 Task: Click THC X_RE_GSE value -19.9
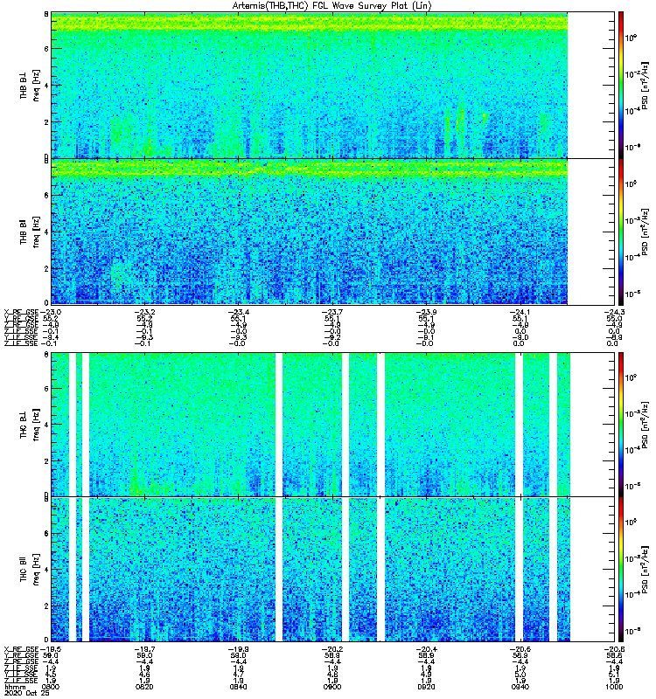coord(238,649)
